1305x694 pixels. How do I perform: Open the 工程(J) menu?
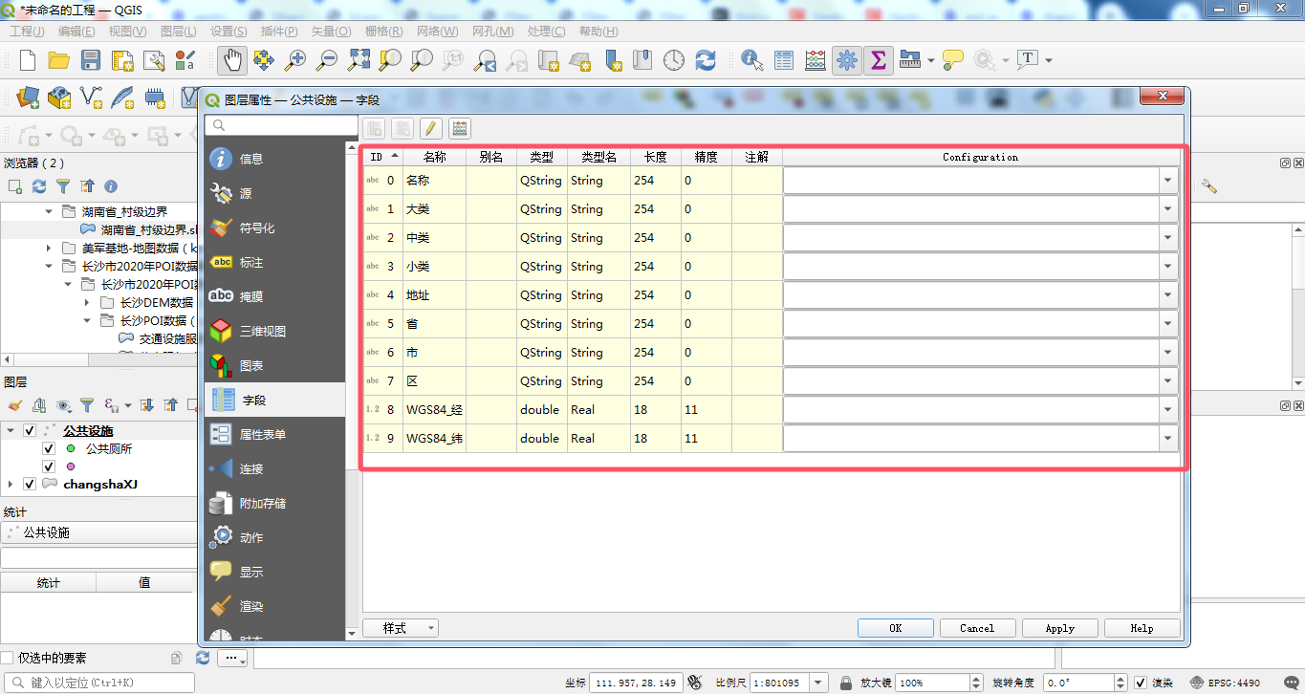pyautogui.click(x=28, y=32)
